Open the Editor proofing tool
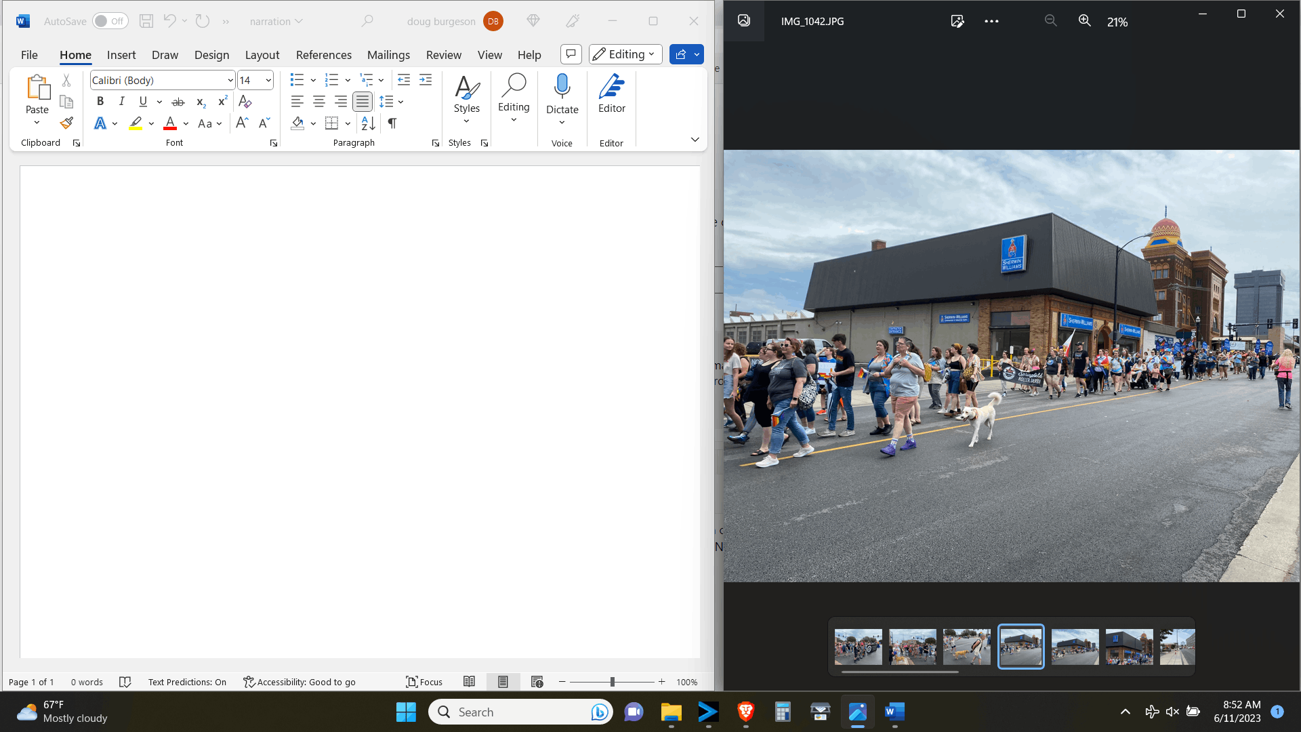The image size is (1301, 732). click(612, 94)
